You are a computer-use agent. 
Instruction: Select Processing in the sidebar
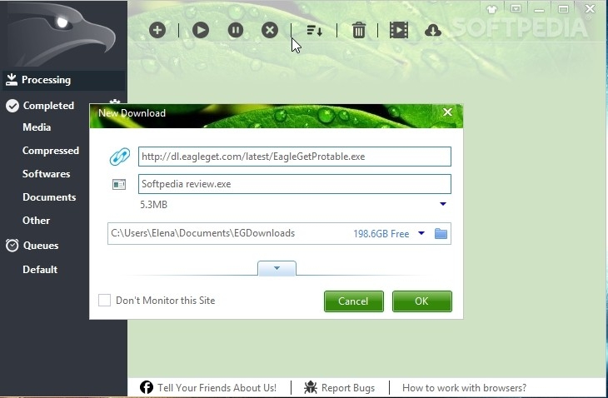(x=64, y=80)
